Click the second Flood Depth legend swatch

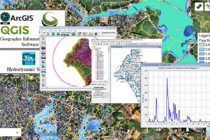pos(202,49)
